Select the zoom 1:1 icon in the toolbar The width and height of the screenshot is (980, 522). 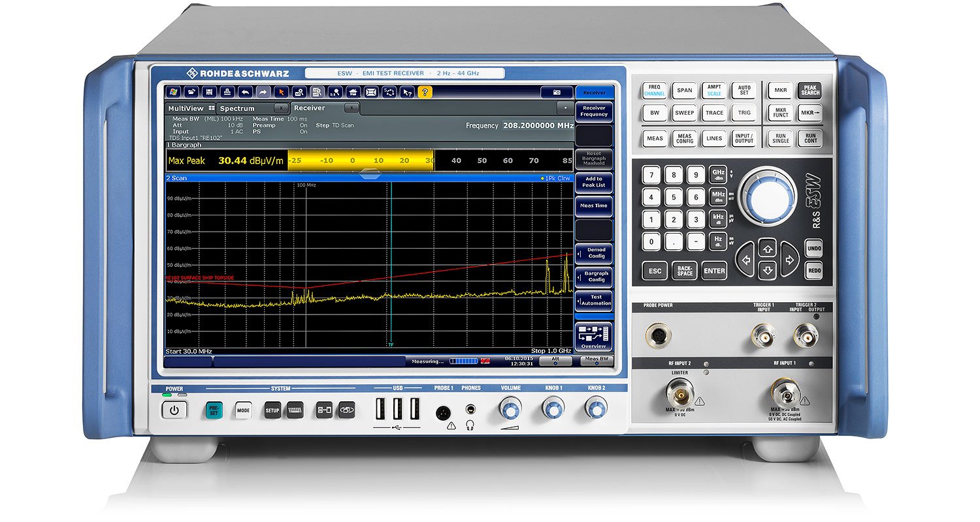(x=335, y=92)
